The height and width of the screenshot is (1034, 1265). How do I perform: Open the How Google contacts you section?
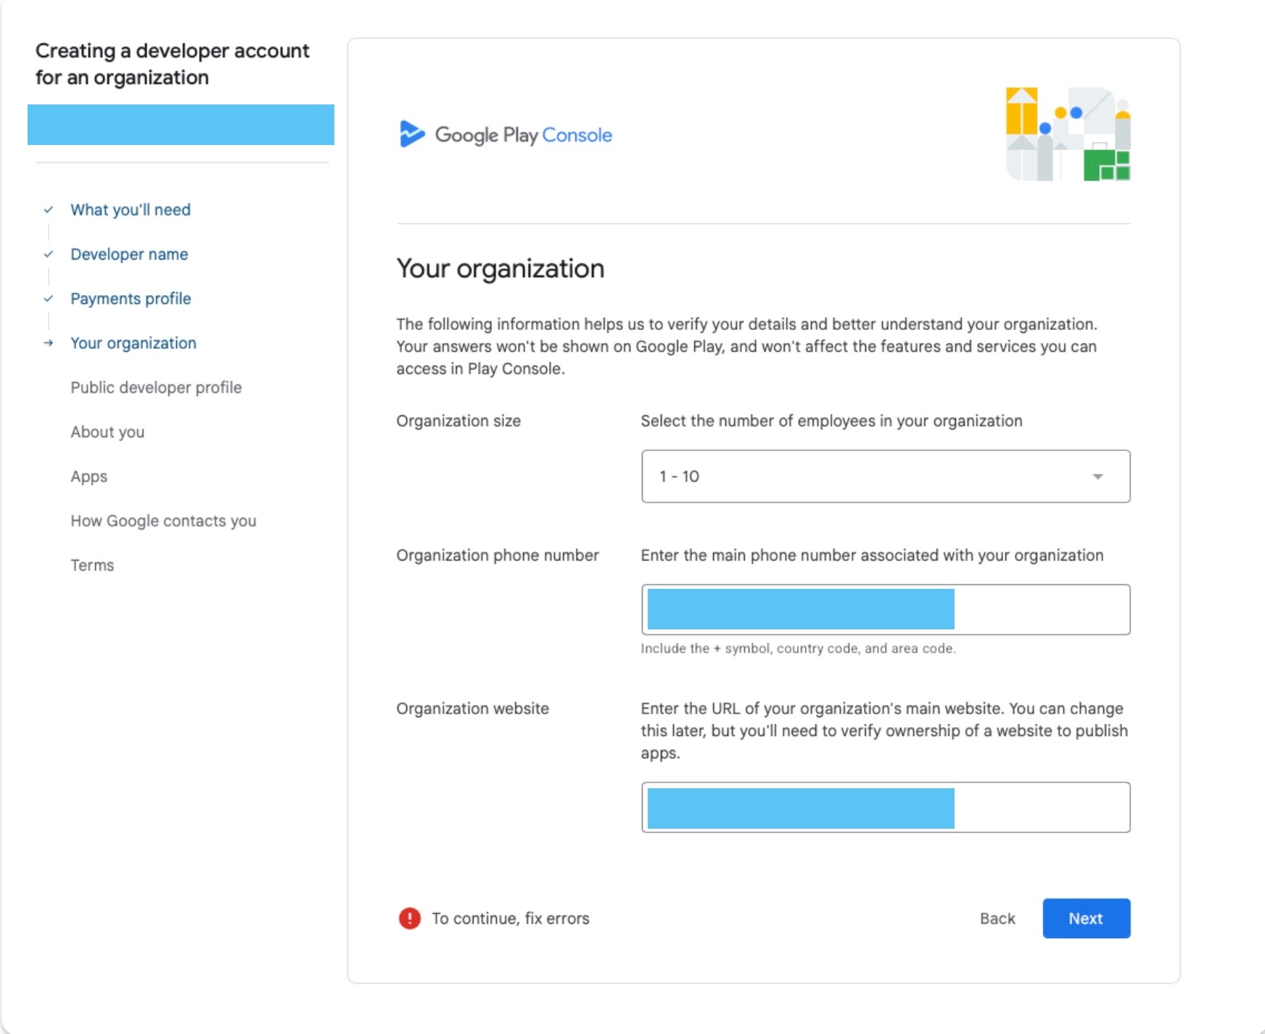click(162, 521)
